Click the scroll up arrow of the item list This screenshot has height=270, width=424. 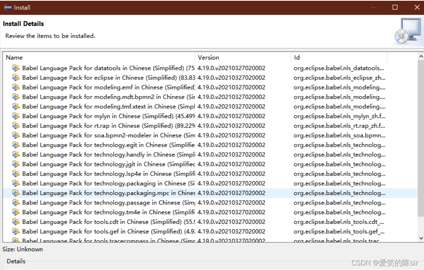tap(421, 56)
